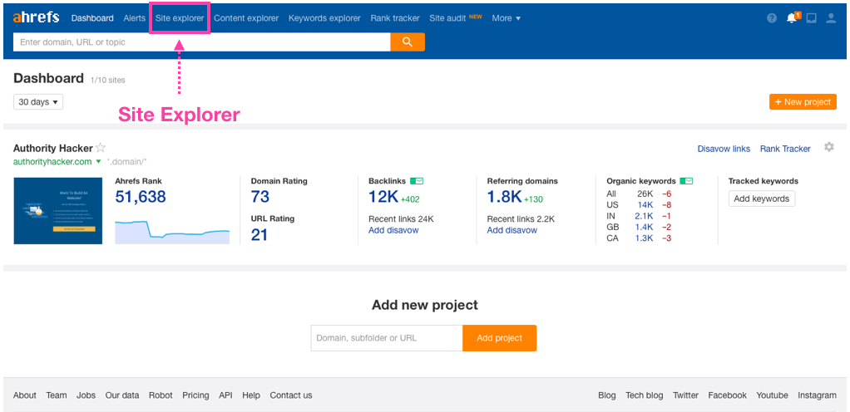This screenshot has width=850, height=412.
Task: Click the user account profile icon
Action: (x=831, y=18)
